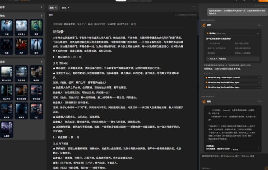
Task: Switch to the 剧本 tab
Action: pyautogui.click(x=52, y=8)
